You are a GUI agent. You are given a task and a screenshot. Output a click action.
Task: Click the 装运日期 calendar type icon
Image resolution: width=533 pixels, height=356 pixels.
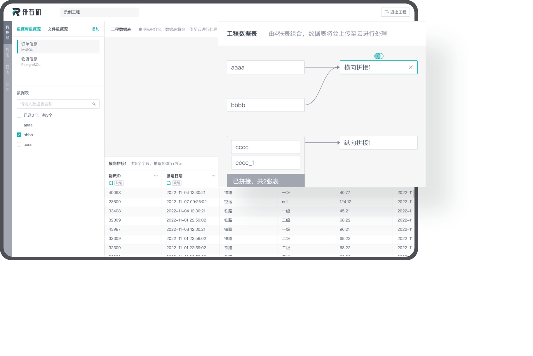click(169, 183)
